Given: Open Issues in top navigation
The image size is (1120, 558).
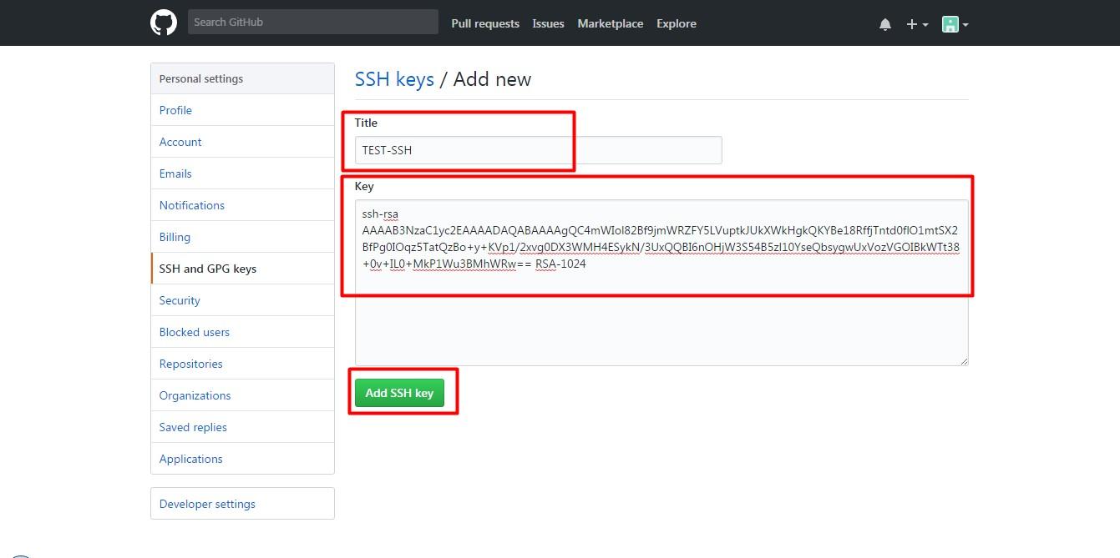Looking at the screenshot, I should tap(548, 23).
